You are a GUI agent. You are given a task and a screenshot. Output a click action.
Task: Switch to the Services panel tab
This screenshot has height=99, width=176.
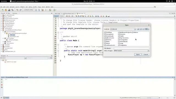click(x=15, y=13)
